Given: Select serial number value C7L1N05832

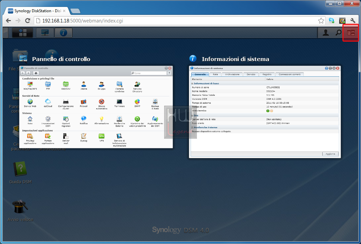Looking at the screenshot, I should click(273, 87).
